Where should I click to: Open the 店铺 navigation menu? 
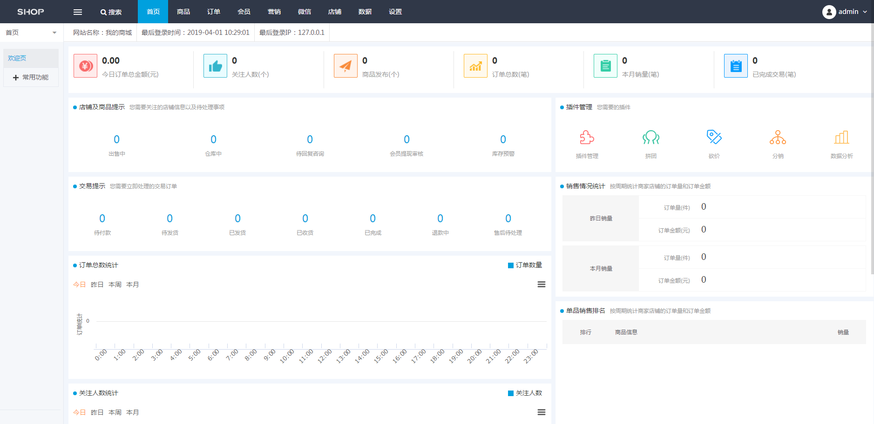coord(335,12)
